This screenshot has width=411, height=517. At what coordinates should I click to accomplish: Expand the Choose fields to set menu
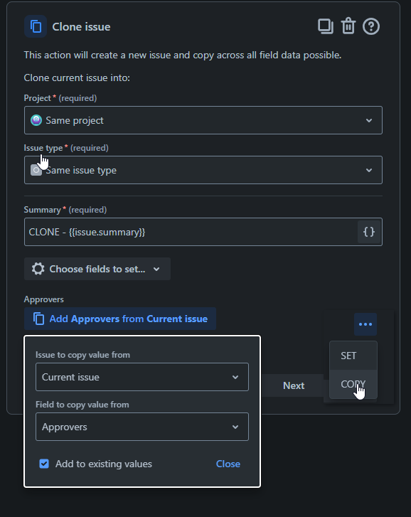[97, 269]
